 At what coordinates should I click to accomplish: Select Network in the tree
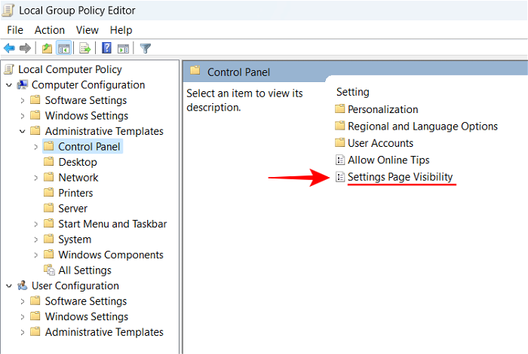tap(78, 178)
